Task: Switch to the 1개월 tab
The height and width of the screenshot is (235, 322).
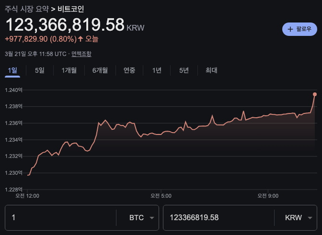Action: (69, 70)
